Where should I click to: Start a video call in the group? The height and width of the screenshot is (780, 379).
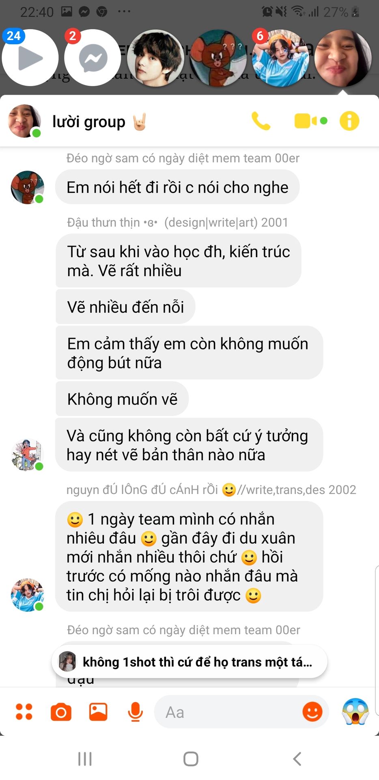[x=311, y=121]
